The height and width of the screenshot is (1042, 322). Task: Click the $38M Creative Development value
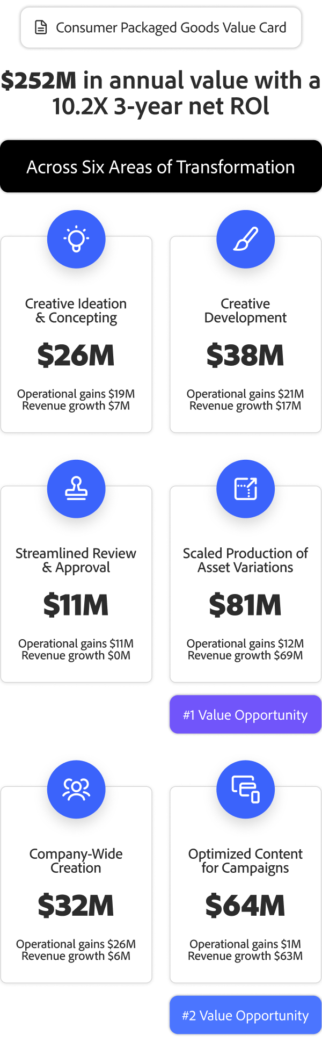tap(245, 356)
